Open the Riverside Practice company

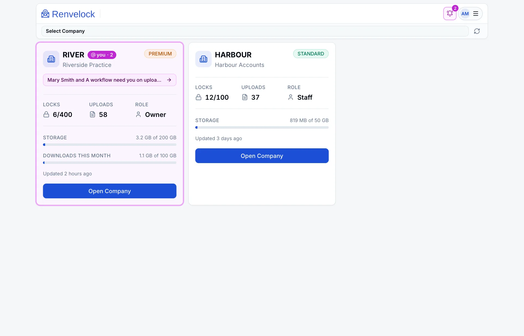[110, 191]
